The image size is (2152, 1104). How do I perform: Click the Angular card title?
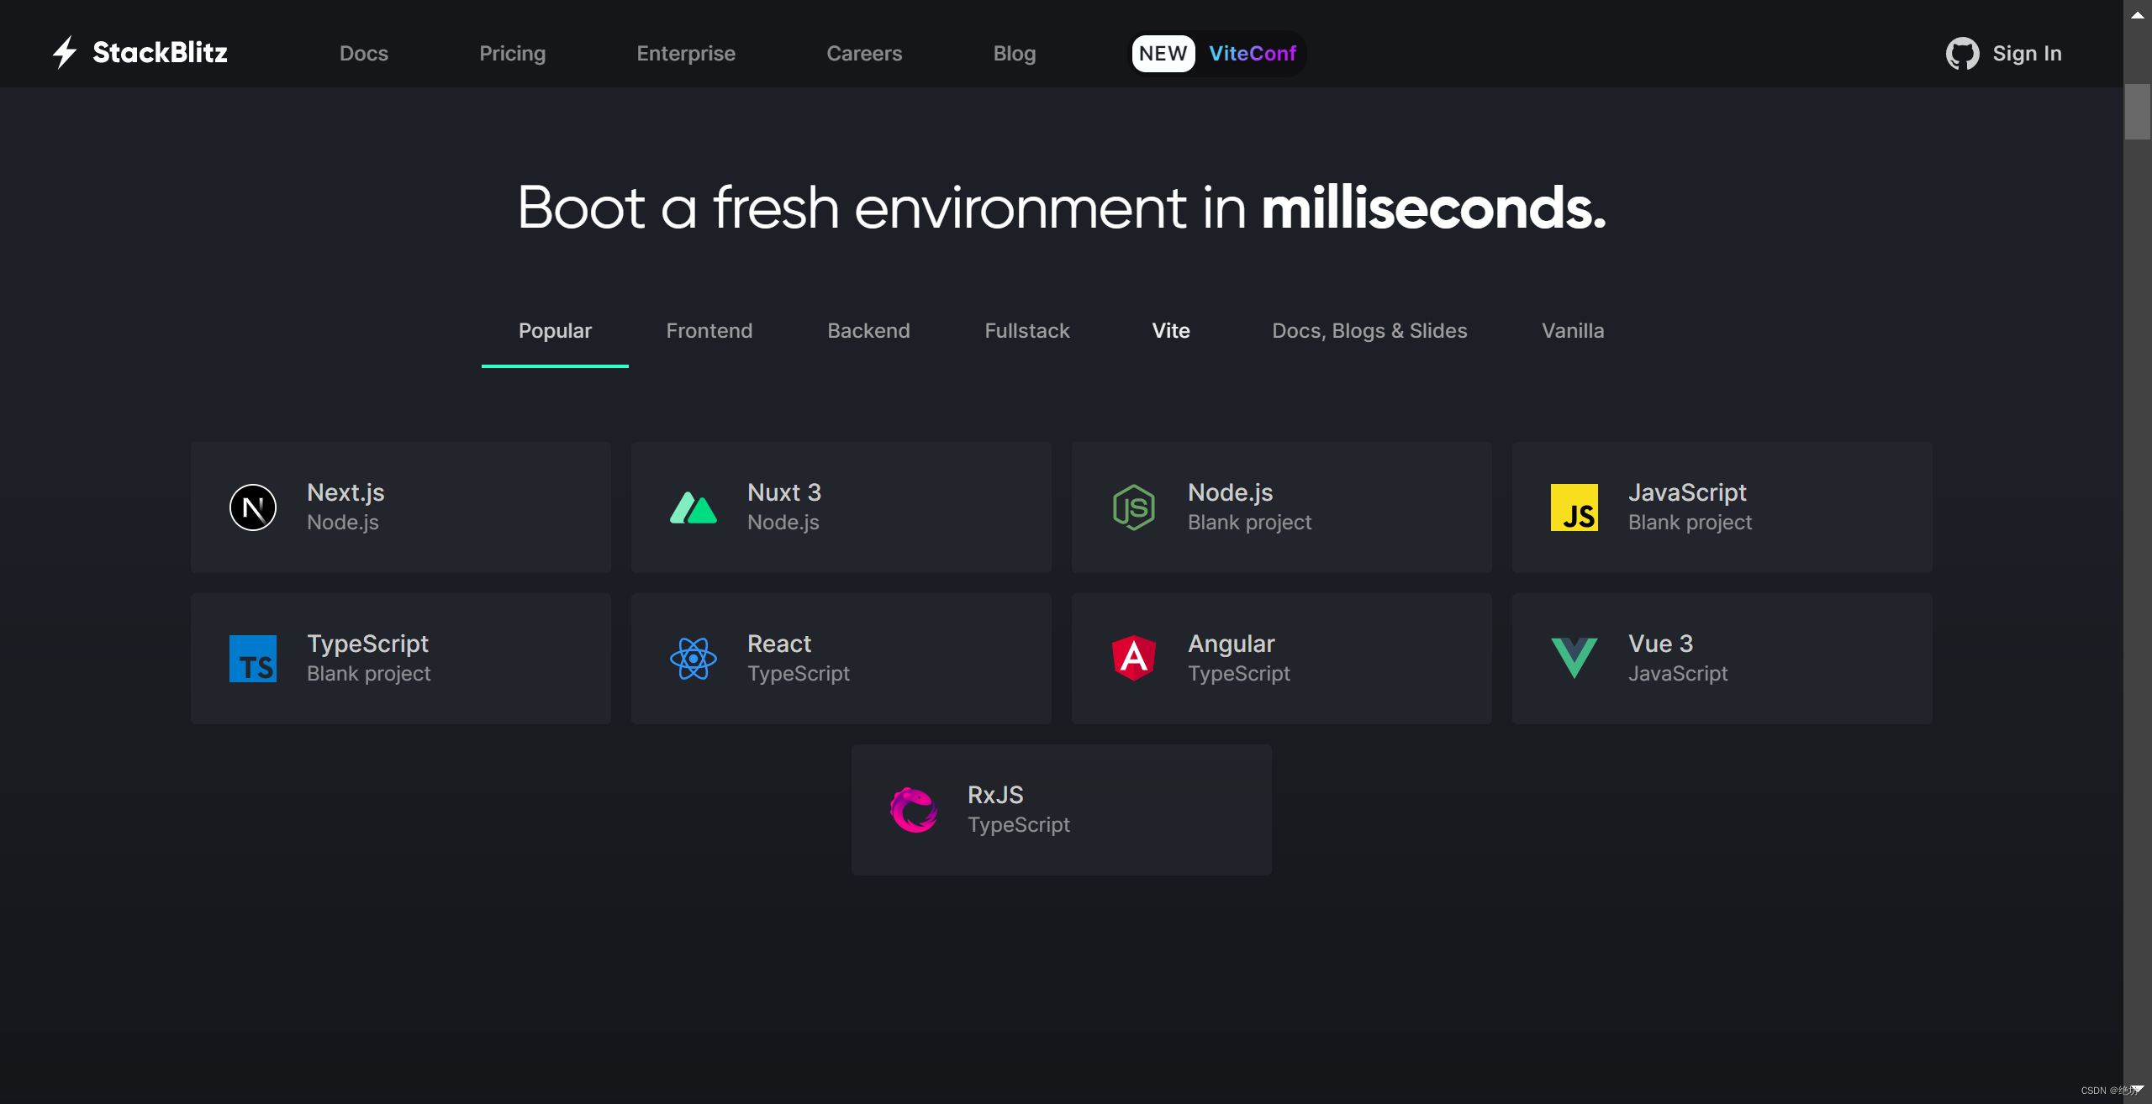1232,644
